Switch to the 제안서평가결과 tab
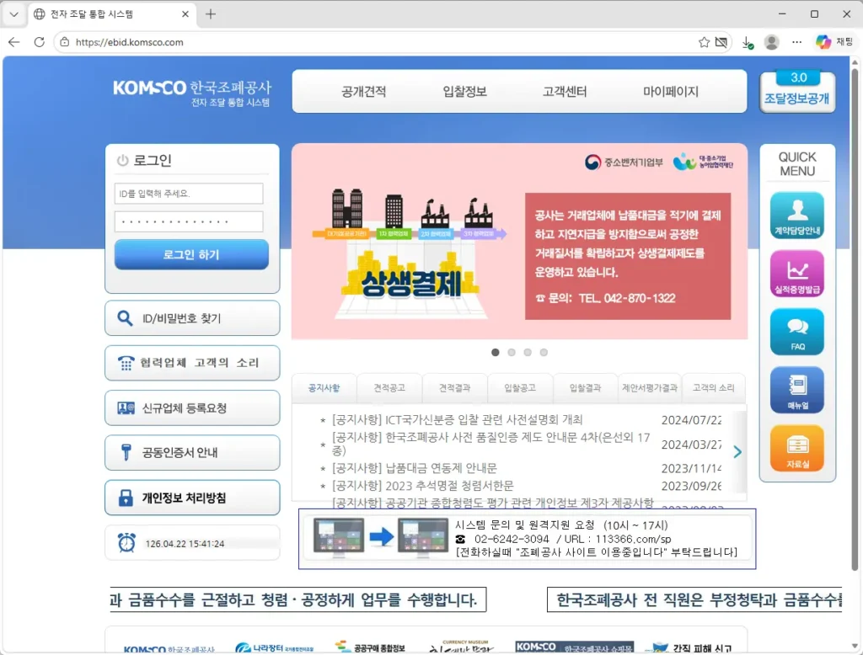 [650, 388]
